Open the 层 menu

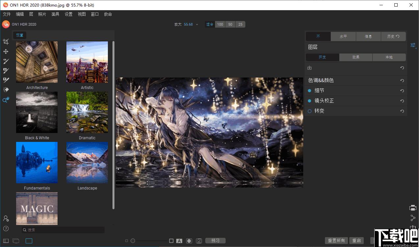coord(31,14)
